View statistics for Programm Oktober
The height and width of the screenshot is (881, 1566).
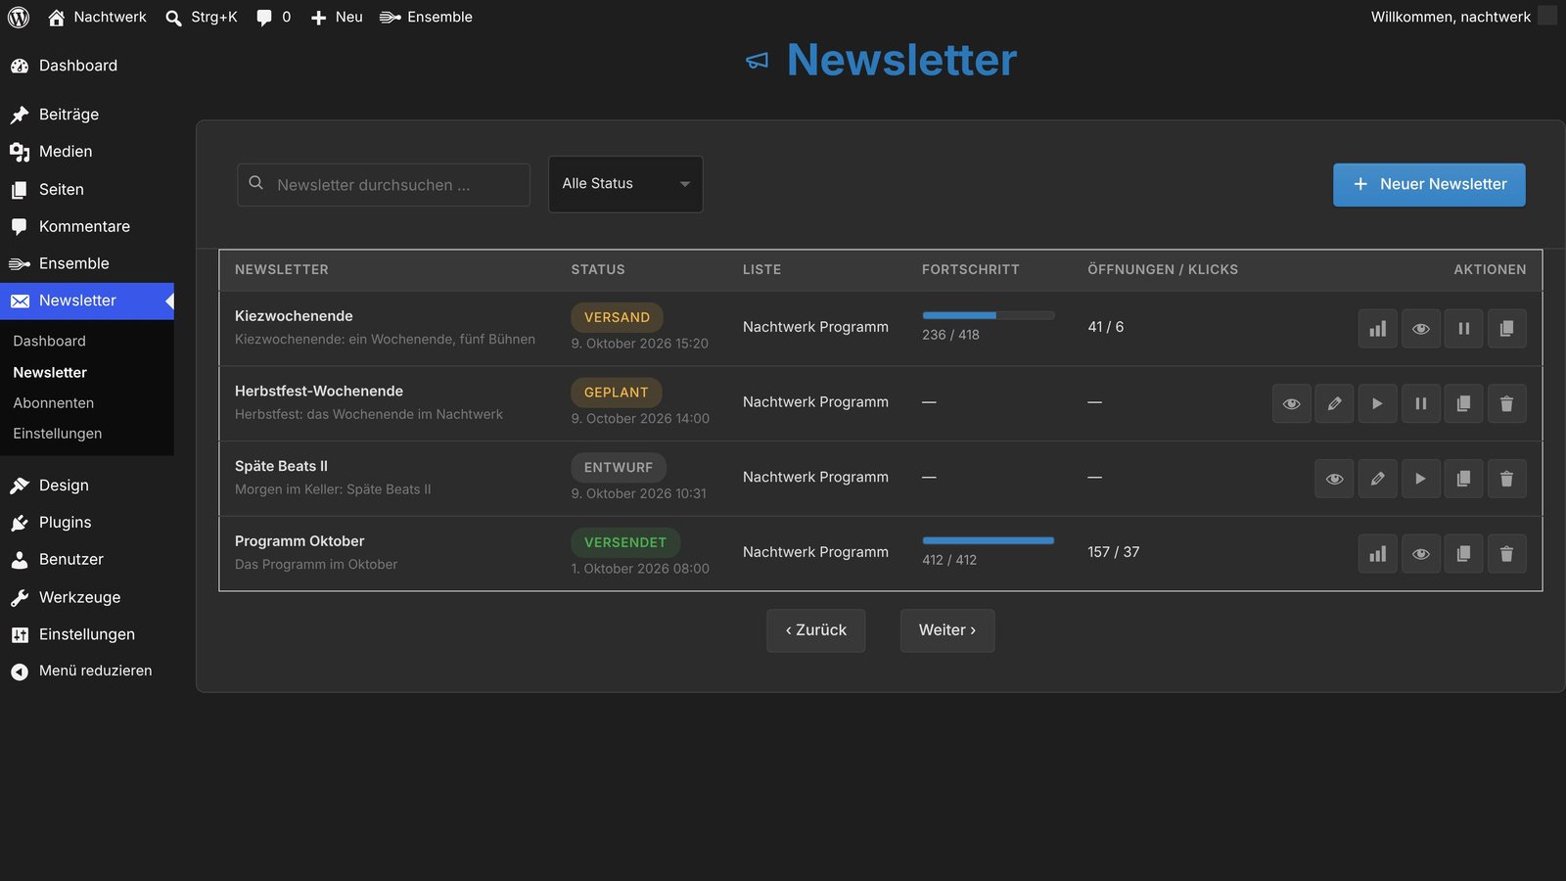(x=1377, y=554)
